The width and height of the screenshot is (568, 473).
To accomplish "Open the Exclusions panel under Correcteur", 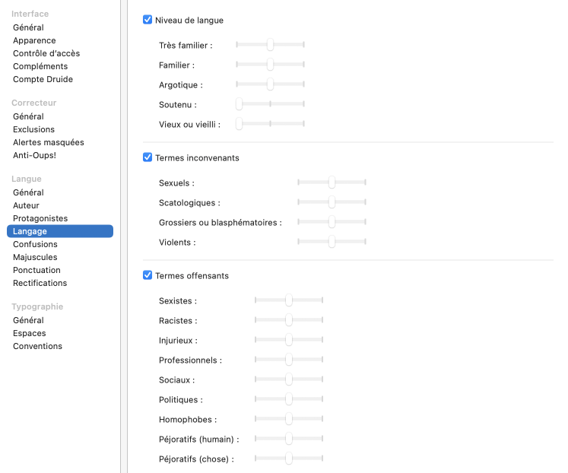I will (33, 129).
